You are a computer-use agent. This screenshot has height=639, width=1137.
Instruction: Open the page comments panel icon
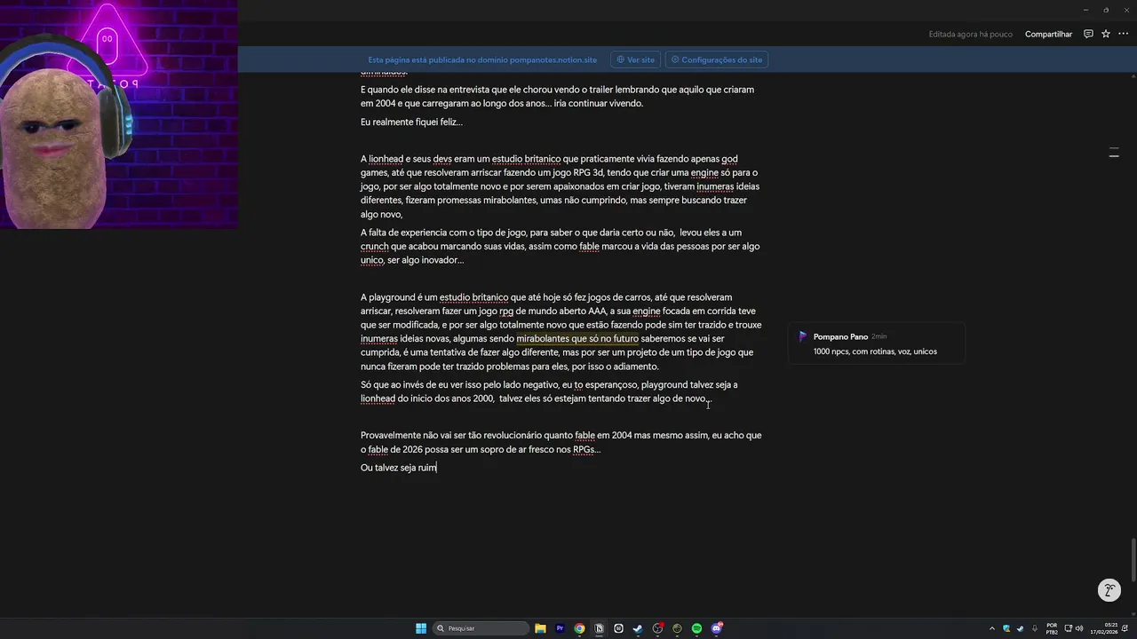click(x=1088, y=34)
